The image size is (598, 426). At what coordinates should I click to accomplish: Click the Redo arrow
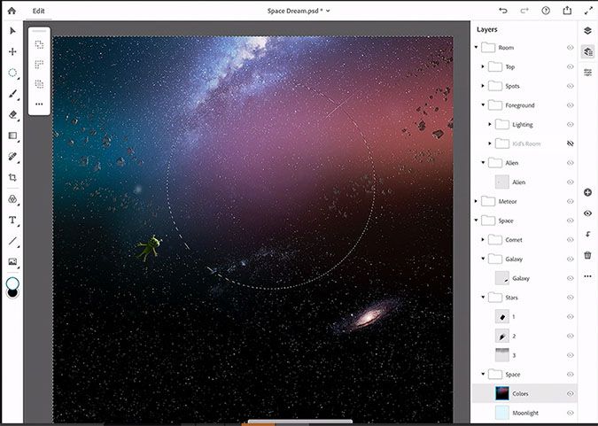click(524, 11)
